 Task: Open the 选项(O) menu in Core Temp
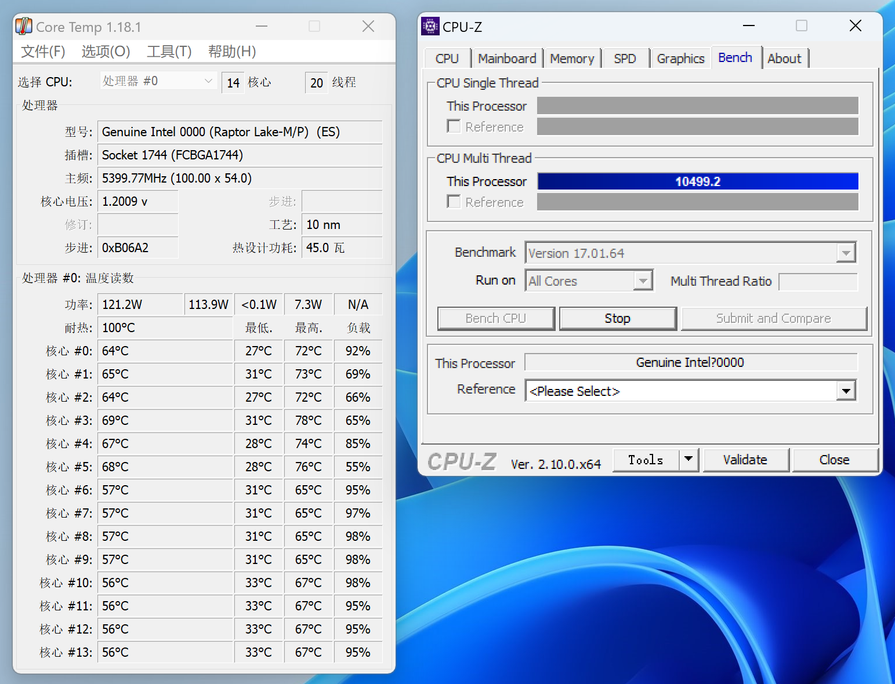point(106,52)
